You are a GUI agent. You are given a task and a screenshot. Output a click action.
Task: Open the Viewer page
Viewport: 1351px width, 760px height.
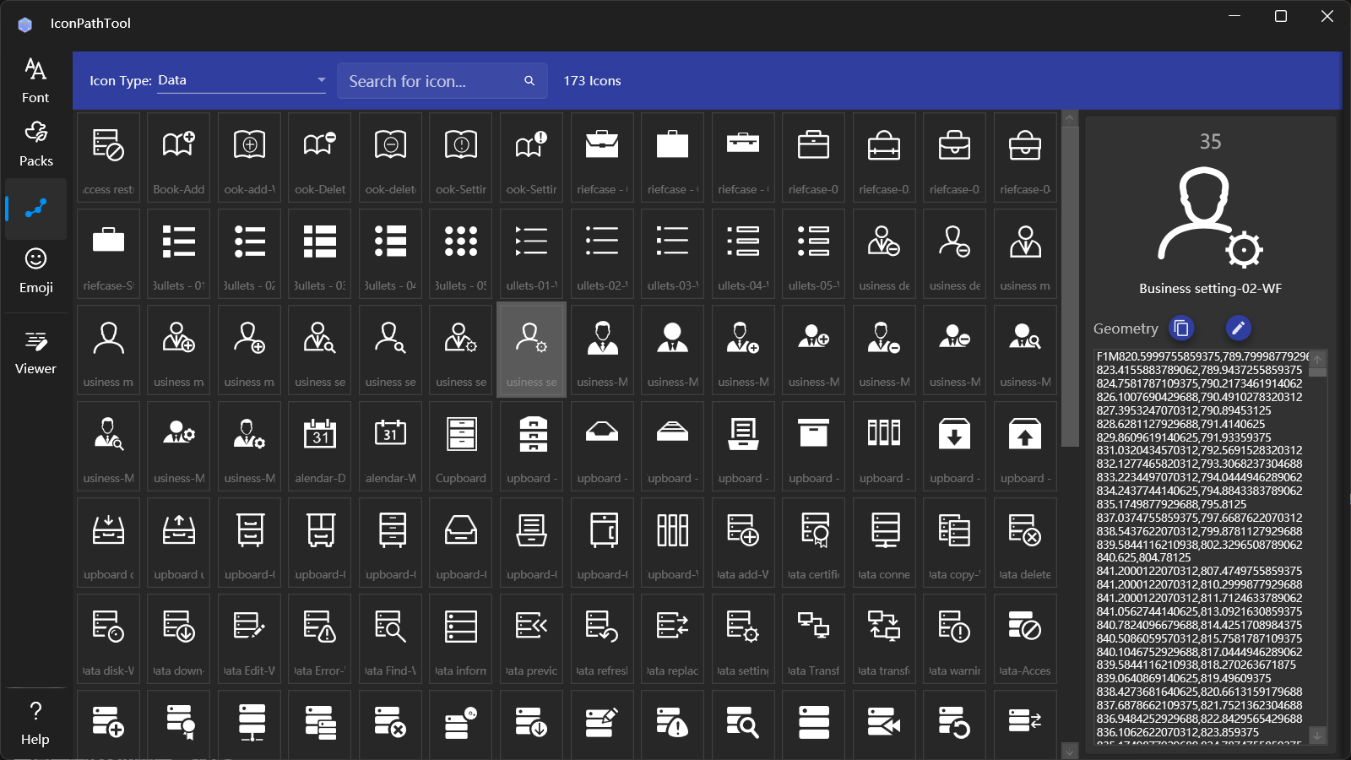[35, 352]
